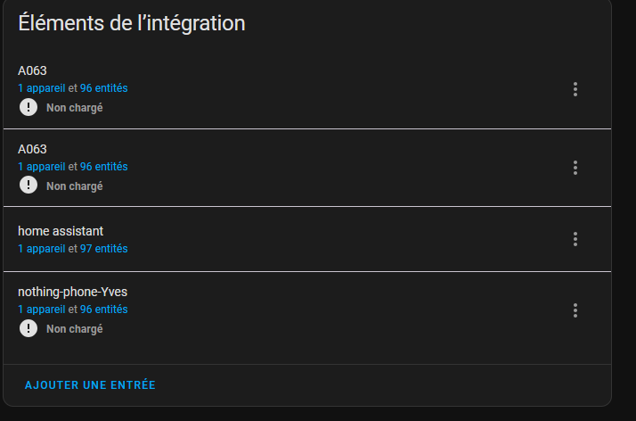Click 'Non chargé' status under nothing-phone-Yves
Image resolution: width=636 pixels, height=421 pixels.
coord(75,329)
